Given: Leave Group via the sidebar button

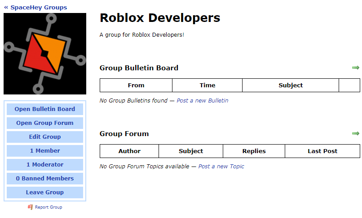Looking at the screenshot, I should coord(45,192).
